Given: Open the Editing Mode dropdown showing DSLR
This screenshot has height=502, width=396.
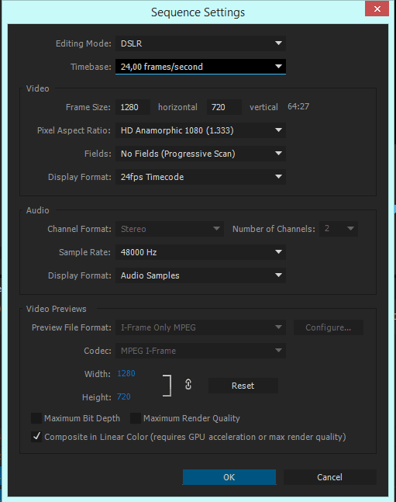Looking at the screenshot, I should [x=201, y=43].
